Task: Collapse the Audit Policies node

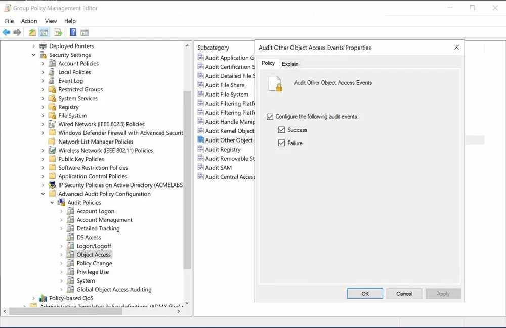Action: click(x=52, y=202)
